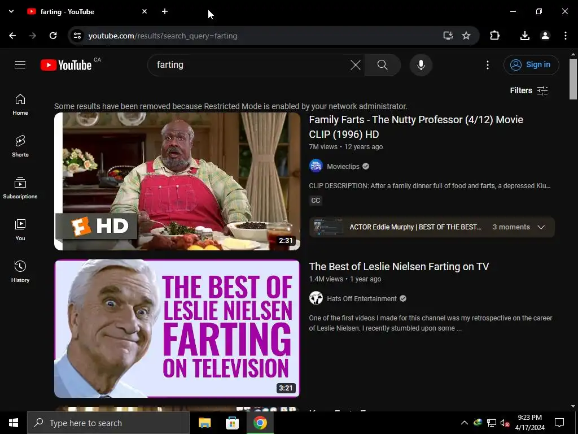Open the YouTube hamburger guide menu

pyautogui.click(x=20, y=65)
